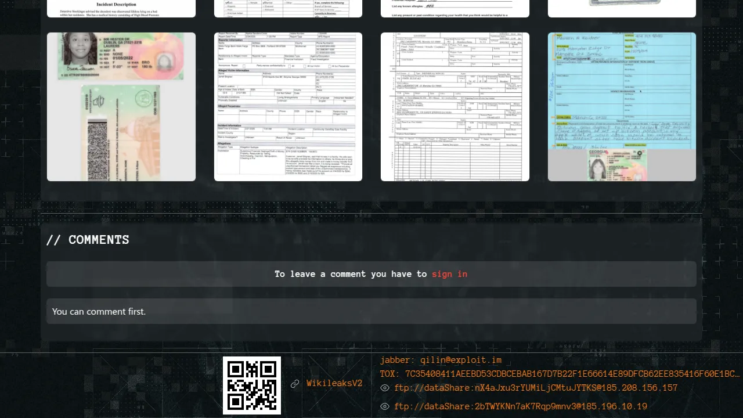
Task: Click the // COMMENTS section heading
Action: pos(88,240)
